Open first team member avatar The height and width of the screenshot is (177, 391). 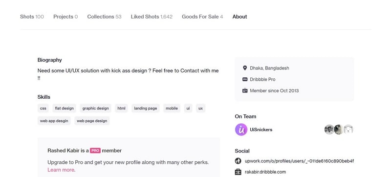[329, 130]
